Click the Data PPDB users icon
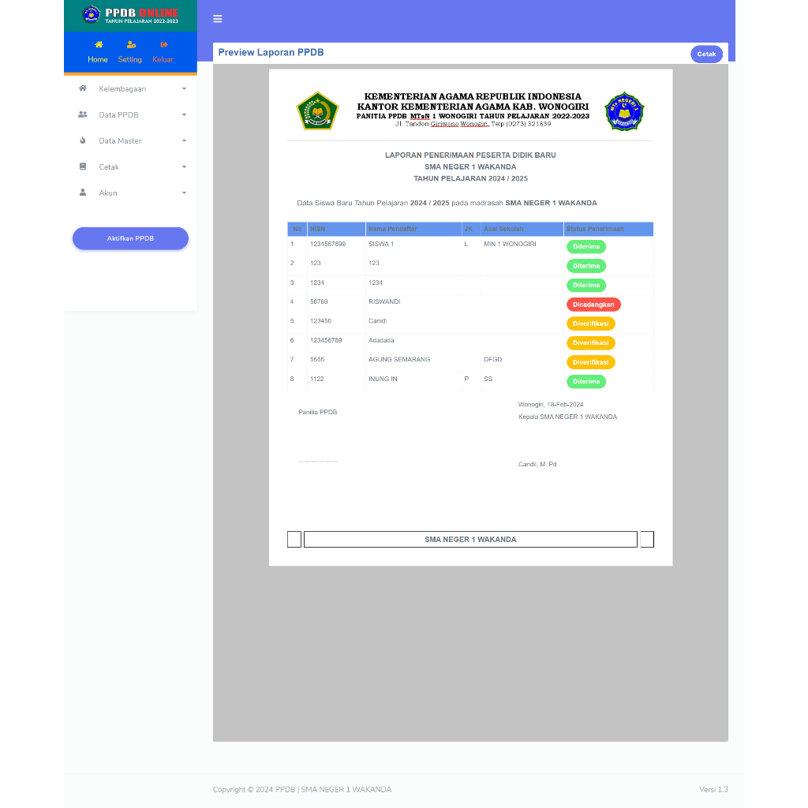The image size is (808, 808). click(x=82, y=114)
